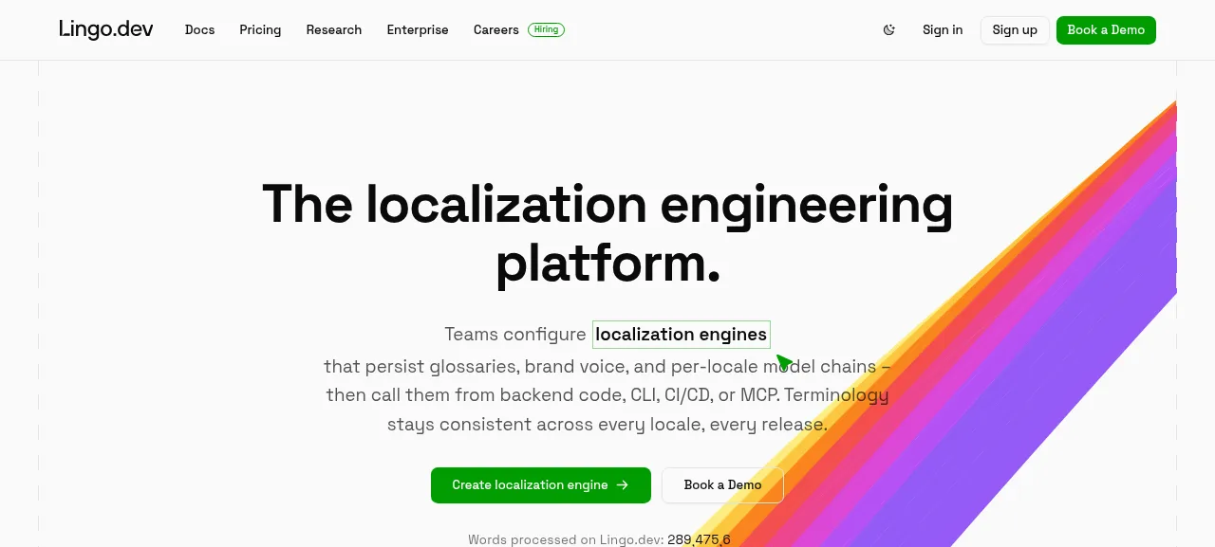Viewport: 1215px width, 547px height.
Task: Click the Sign in link
Action: [943, 29]
